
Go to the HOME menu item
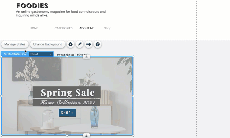pyautogui.click(x=34, y=28)
